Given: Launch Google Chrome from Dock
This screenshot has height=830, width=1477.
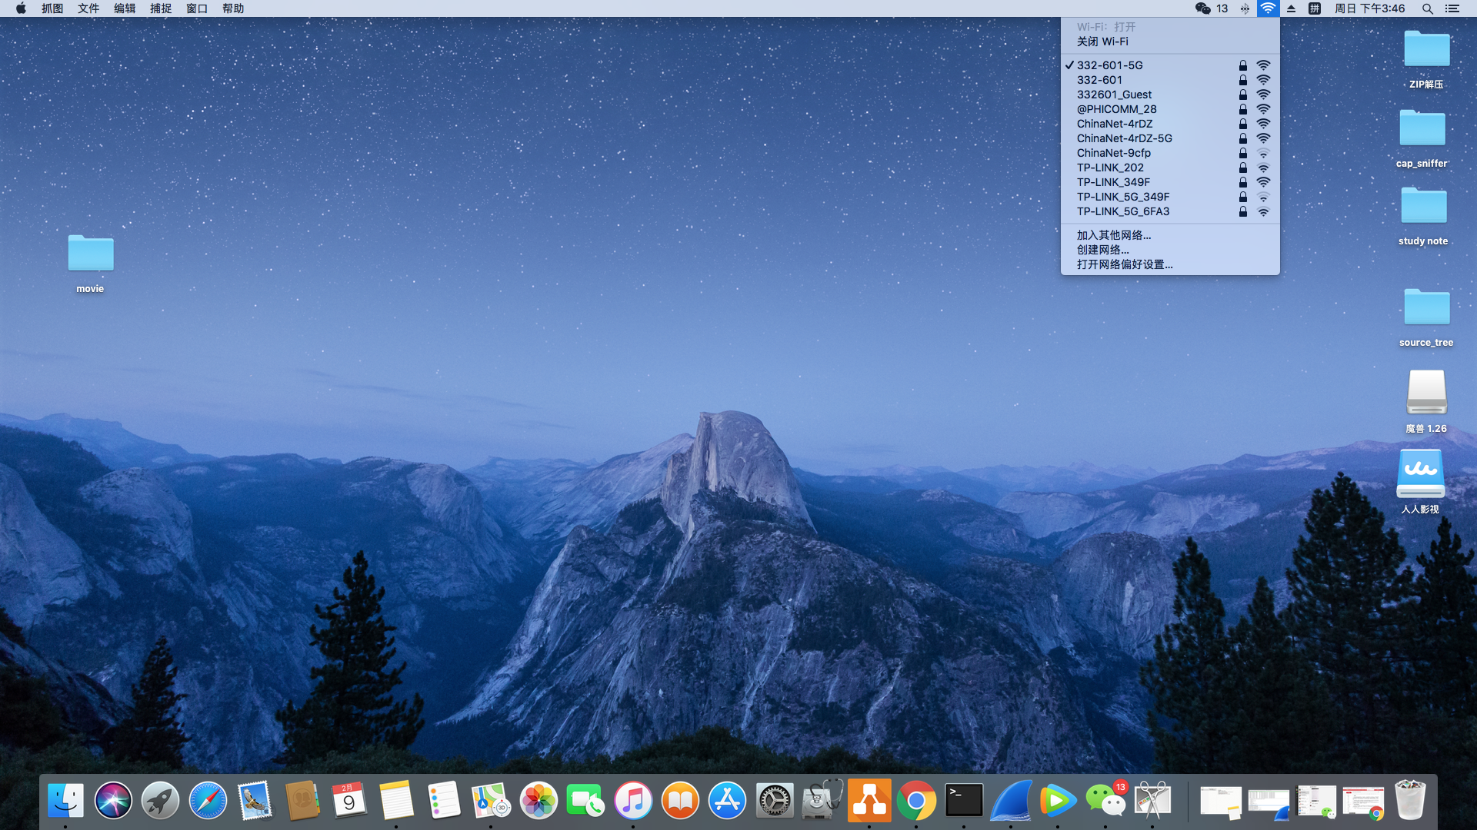Looking at the screenshot, I should coord(916,801).
